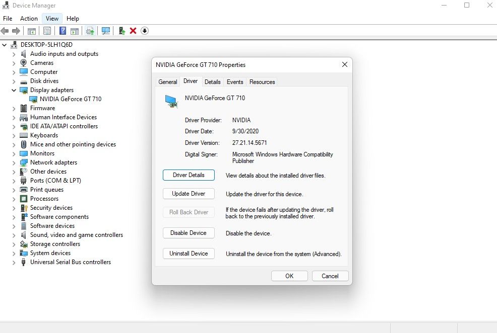Expand the Disk drives category

click(x=14, y=81)
